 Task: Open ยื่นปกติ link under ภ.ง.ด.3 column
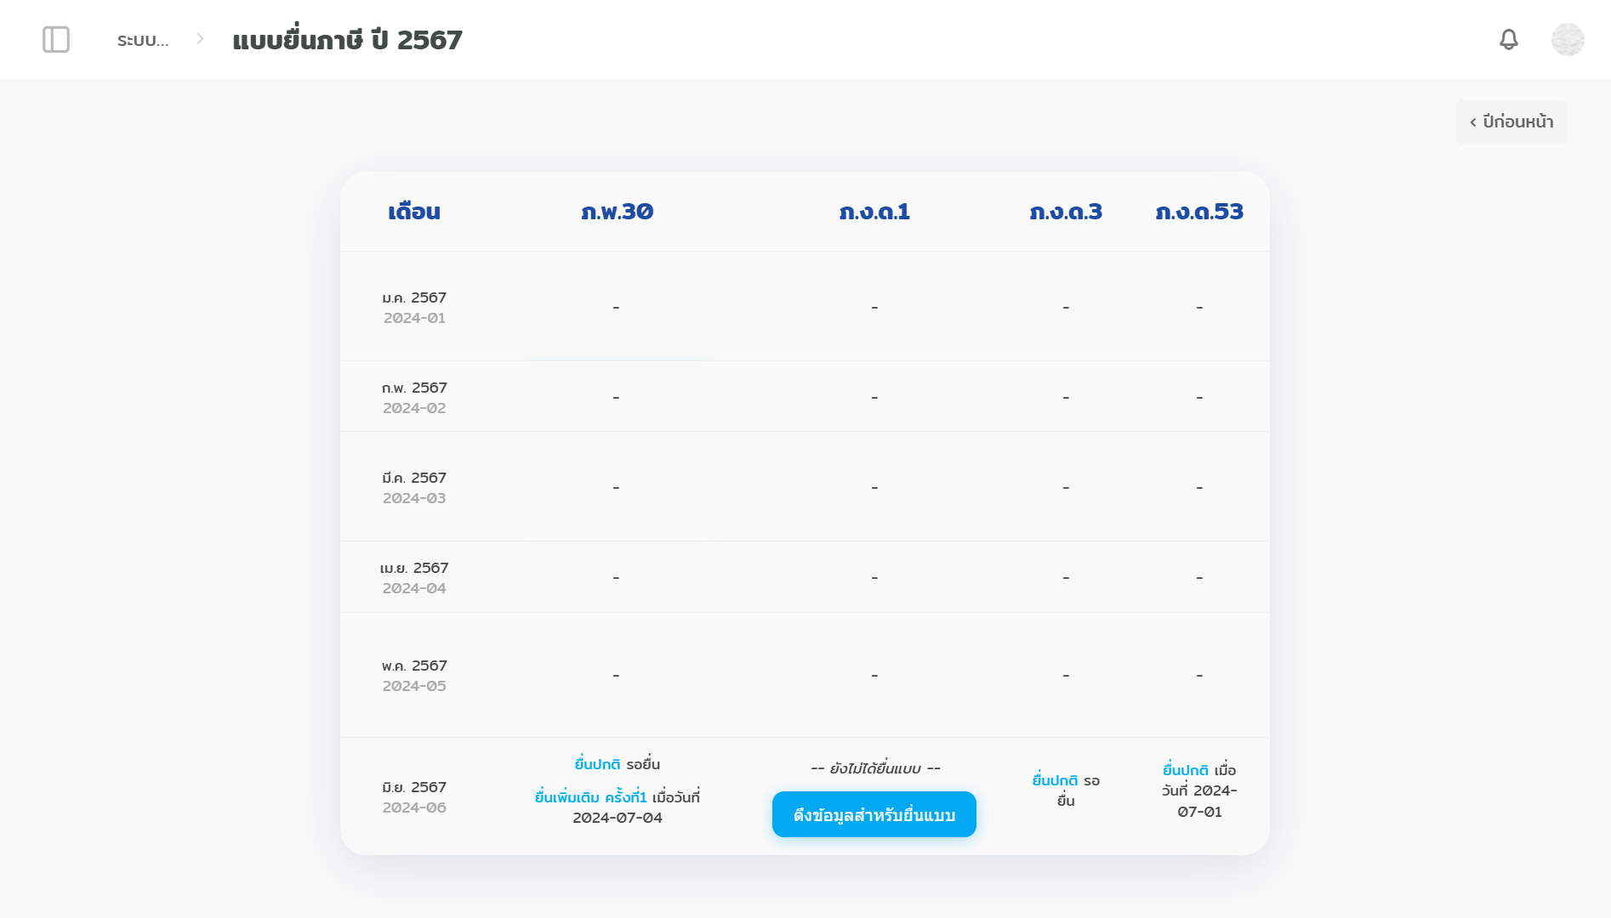1055,780
